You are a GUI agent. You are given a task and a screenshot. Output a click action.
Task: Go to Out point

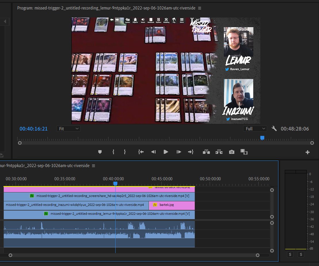pyautogui.click(x=191, y=152)
